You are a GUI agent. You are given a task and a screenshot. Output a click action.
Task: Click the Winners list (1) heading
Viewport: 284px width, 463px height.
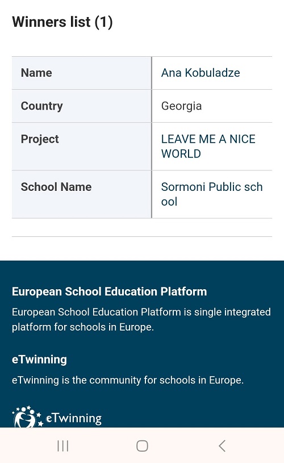[x=62, y=22]
